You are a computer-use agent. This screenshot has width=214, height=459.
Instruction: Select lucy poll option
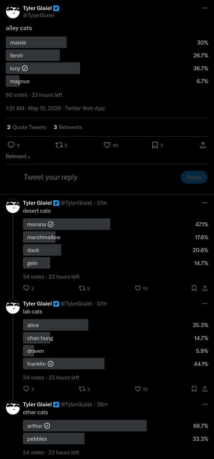pos(107,68)
